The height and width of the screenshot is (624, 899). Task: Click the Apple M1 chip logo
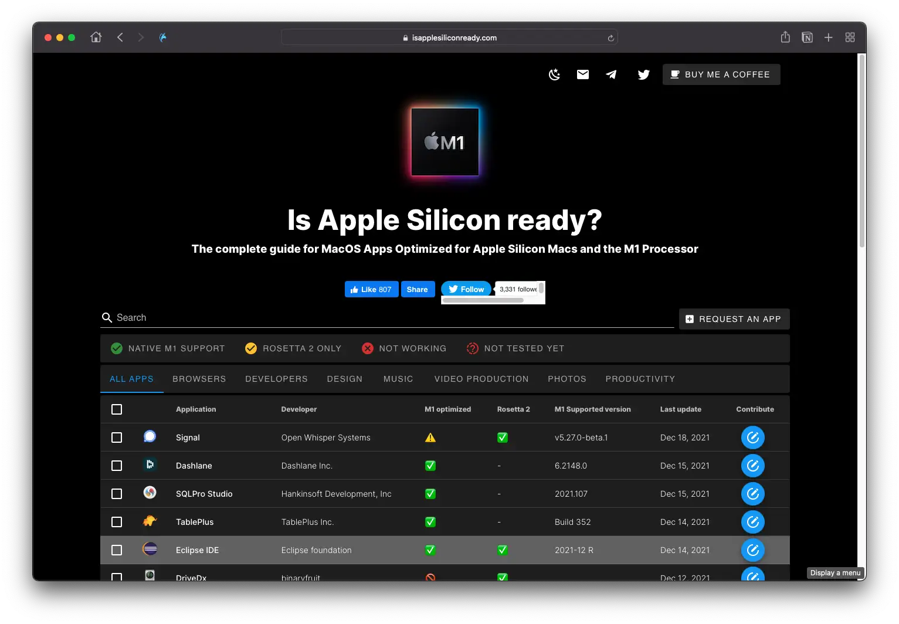tap(445, 142)
